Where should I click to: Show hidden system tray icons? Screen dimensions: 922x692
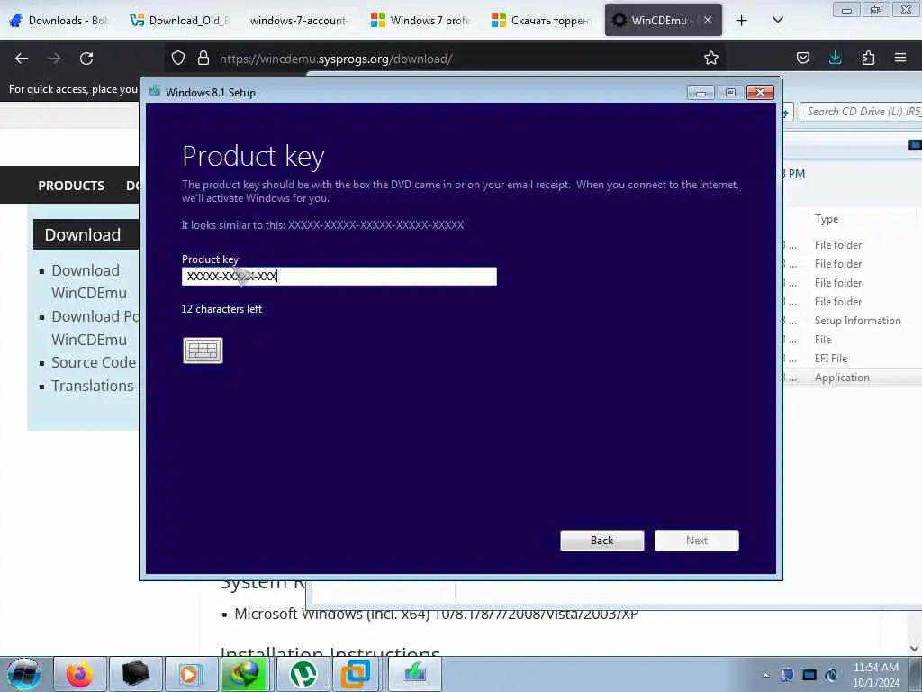[765, 675]
